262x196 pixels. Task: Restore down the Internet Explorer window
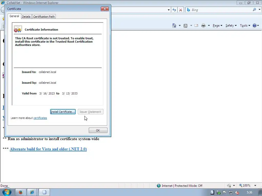249,3
